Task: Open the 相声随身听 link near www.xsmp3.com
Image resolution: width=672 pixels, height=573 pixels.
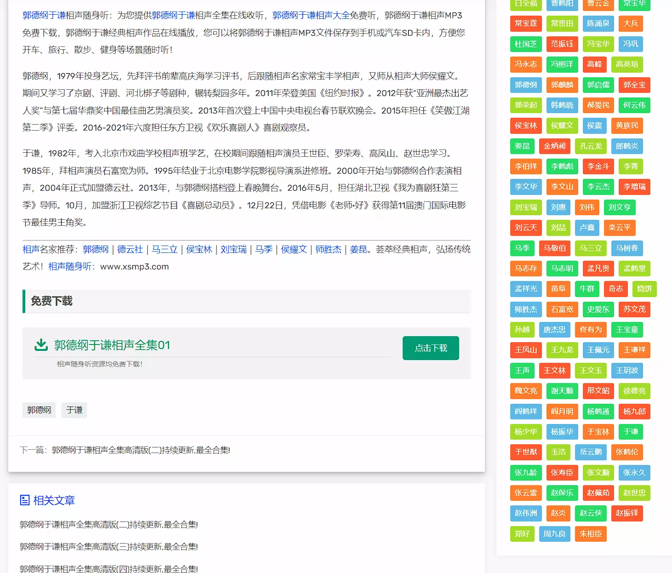Action: pos(70,266)
